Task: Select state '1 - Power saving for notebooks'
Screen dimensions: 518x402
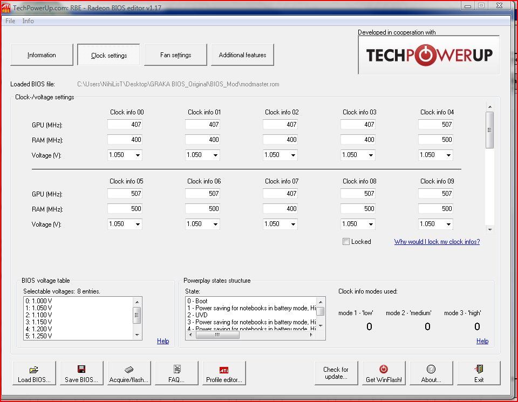Action: point(251,308)
